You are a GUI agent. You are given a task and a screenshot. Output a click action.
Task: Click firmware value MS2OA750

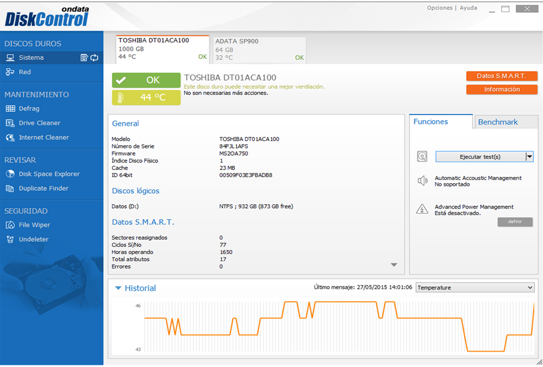[x=233, y=154]
